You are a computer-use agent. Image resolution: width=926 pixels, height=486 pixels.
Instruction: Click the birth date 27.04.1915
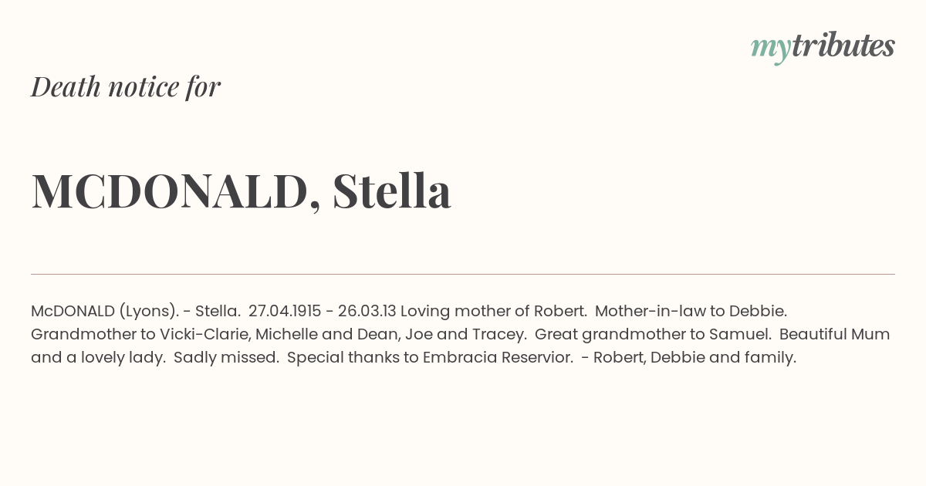tap(285, 312)
